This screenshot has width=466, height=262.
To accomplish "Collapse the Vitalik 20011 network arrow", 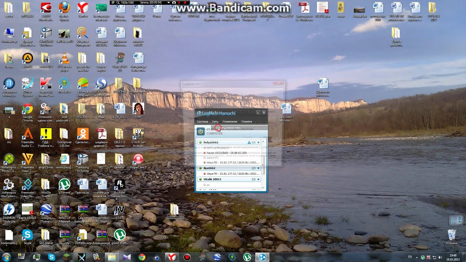I will click(258, 179).
